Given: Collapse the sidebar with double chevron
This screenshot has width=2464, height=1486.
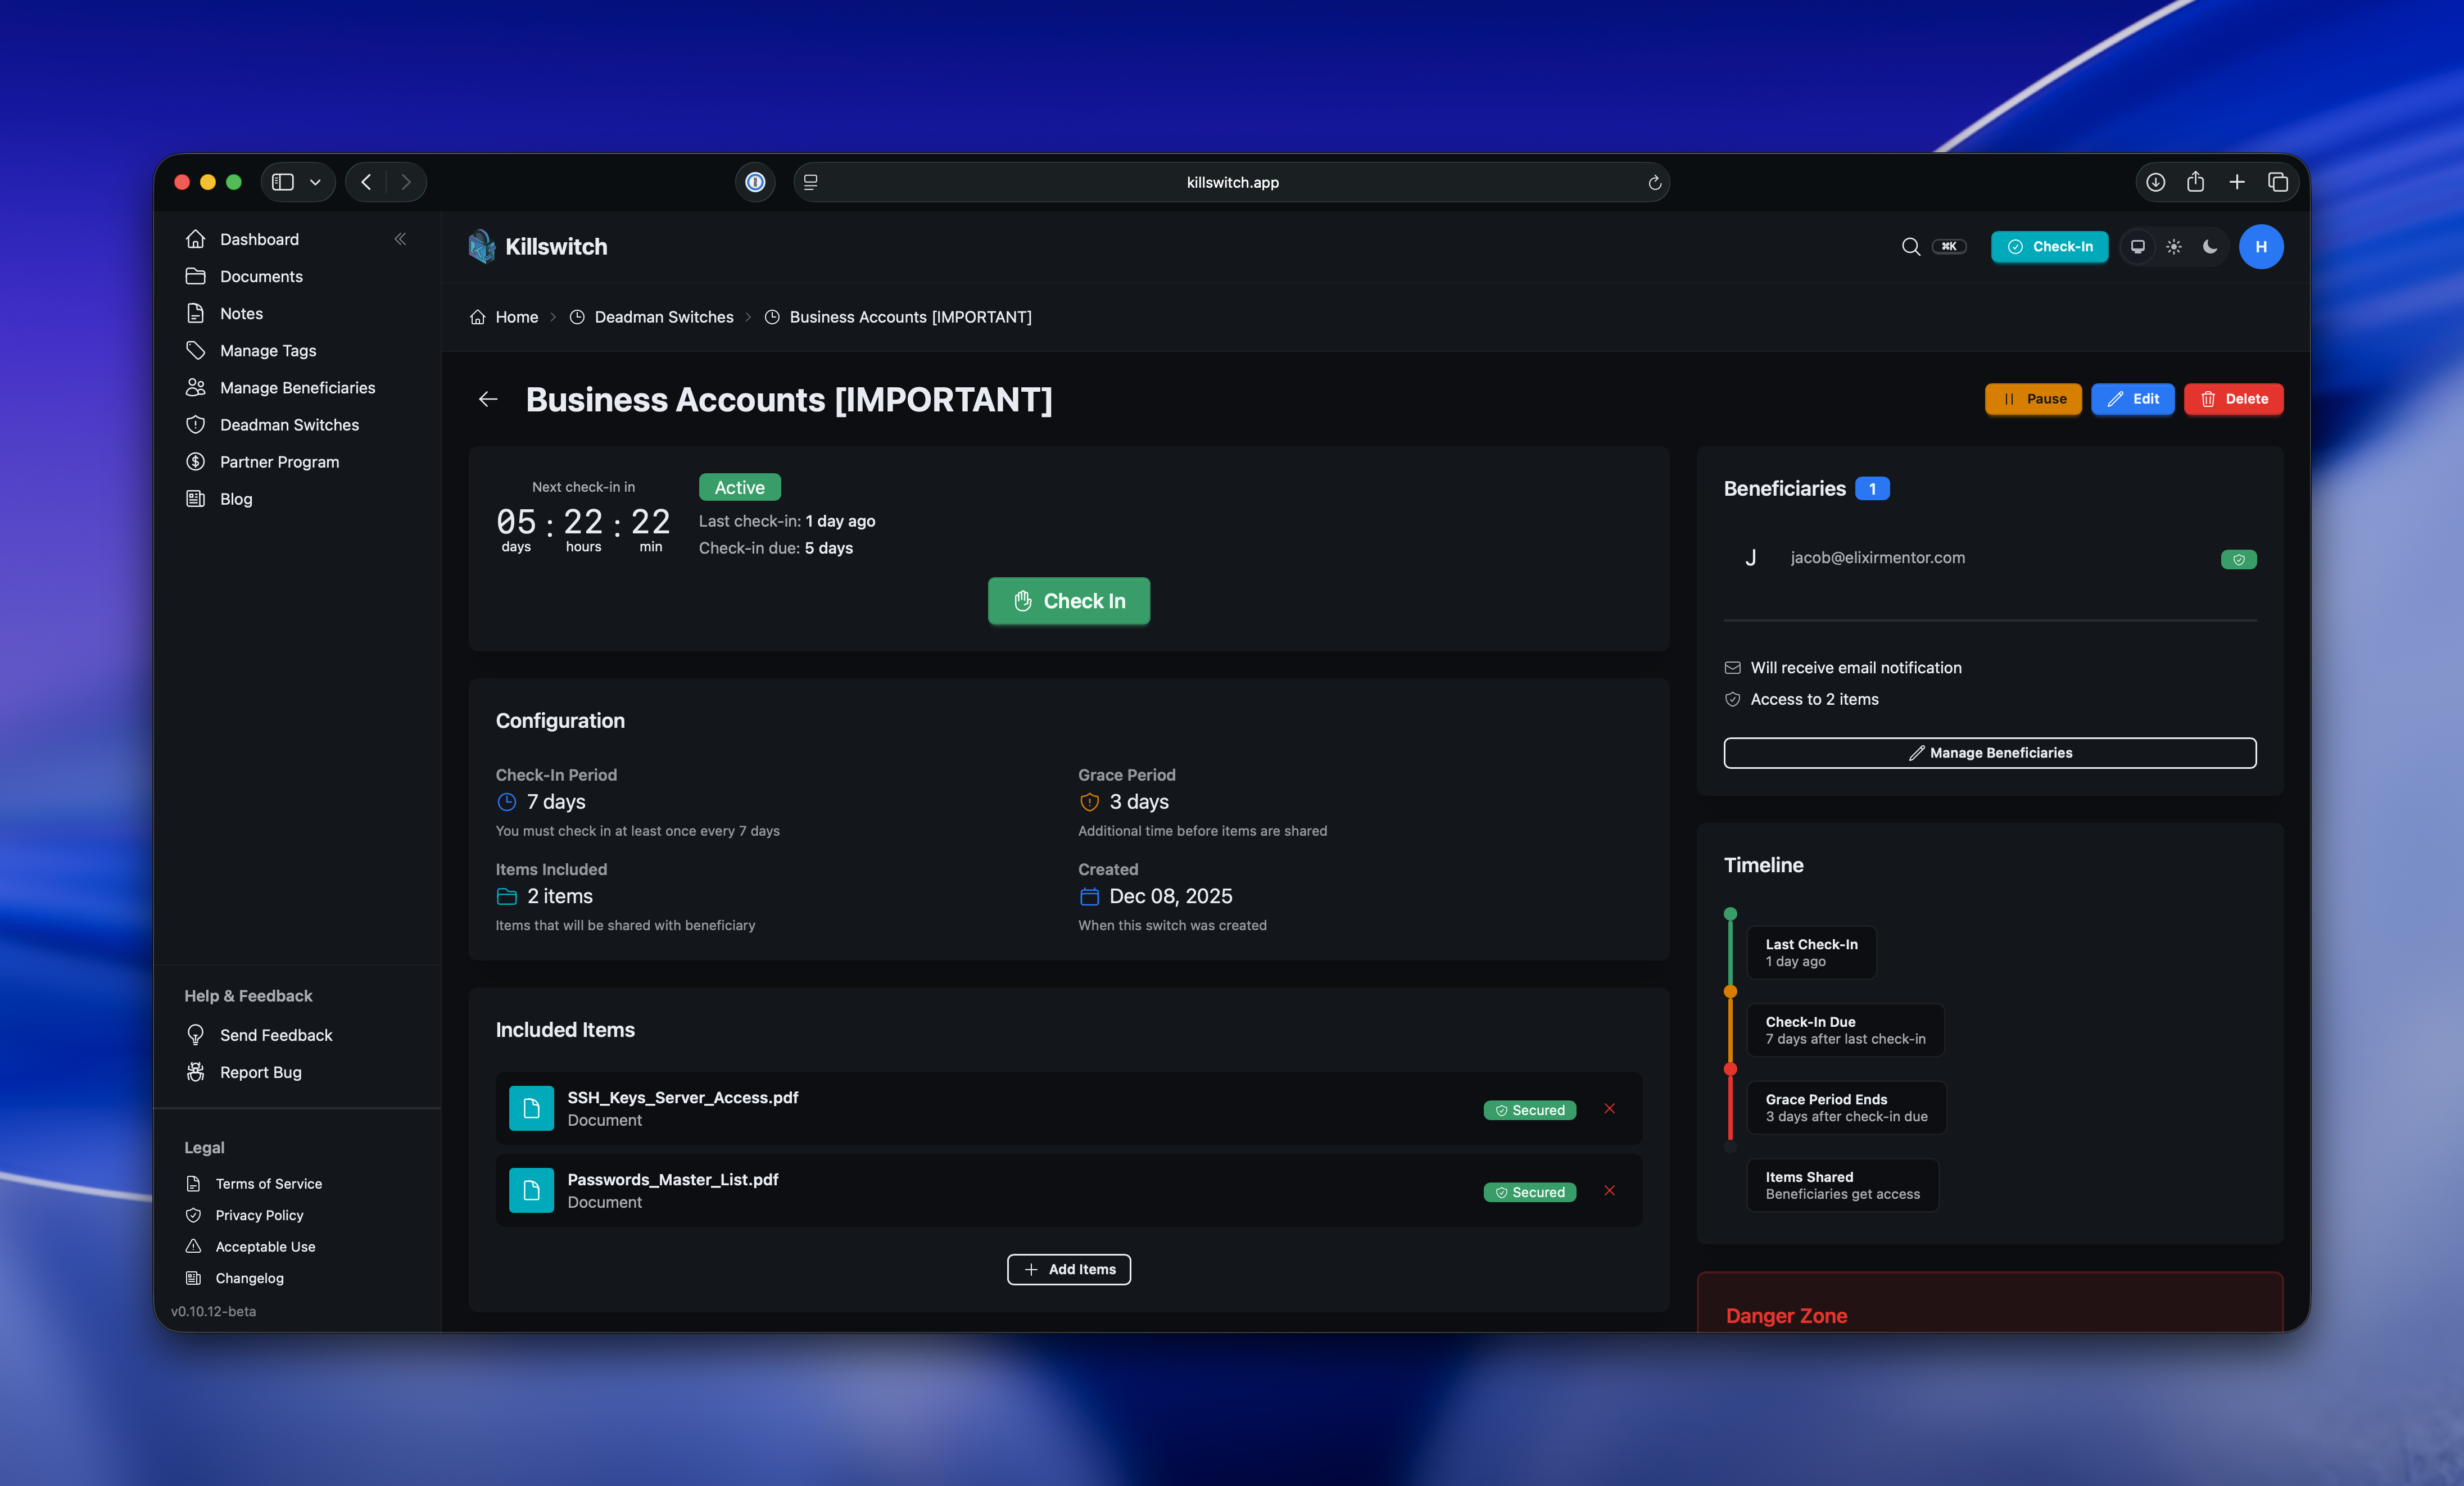Looking at the screenshot, I should tap(400, 239).
